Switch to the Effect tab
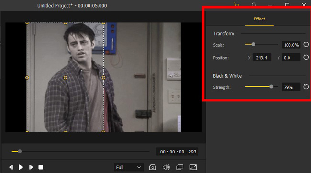Screen dimensions: 311x173 [x=259, y=19]
